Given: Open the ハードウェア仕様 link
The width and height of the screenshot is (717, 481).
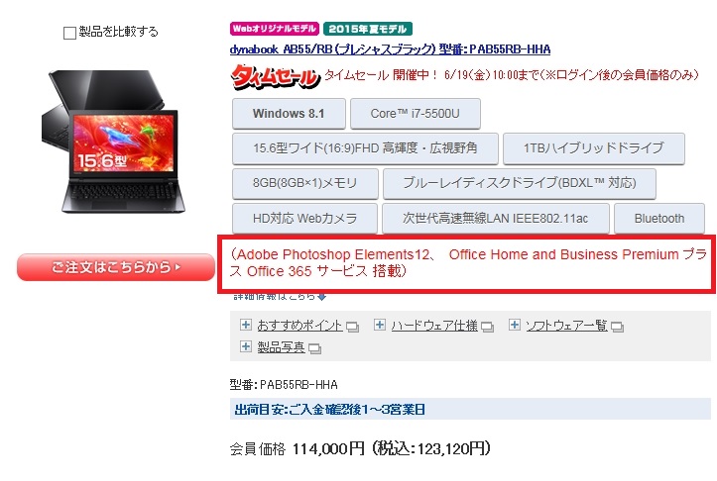Looking at the screenshot, I should pos(434,326).
